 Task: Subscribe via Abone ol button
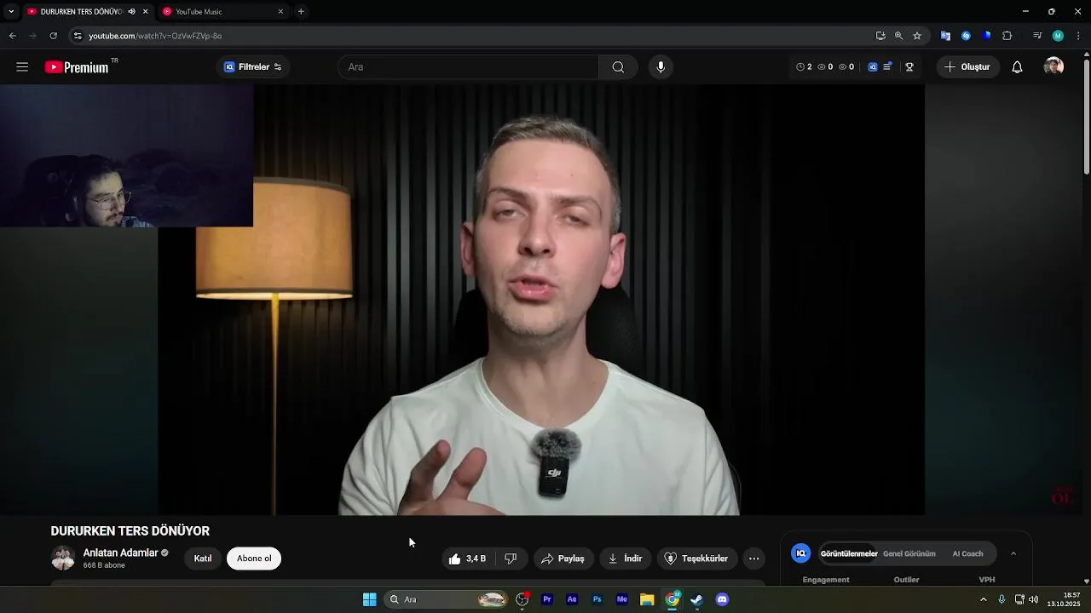click(254, 559)
